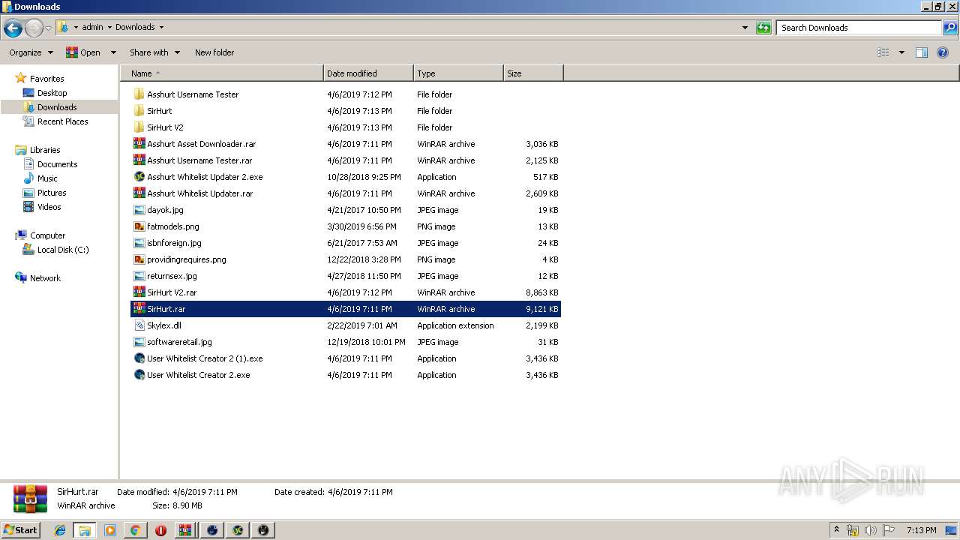The image size is (960, 540).
Task: Click the Skylex.dll file icon
Action: [x=139, y=325]
